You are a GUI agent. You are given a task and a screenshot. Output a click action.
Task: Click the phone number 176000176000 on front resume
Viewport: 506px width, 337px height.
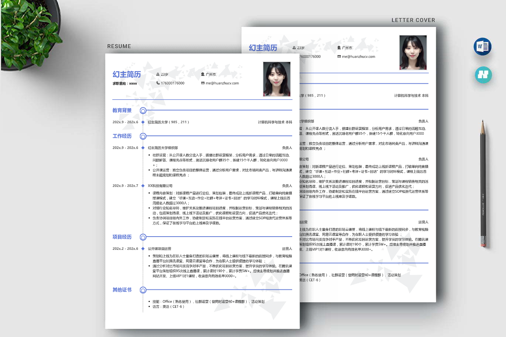pyautogui.click(x=172, y=83)
